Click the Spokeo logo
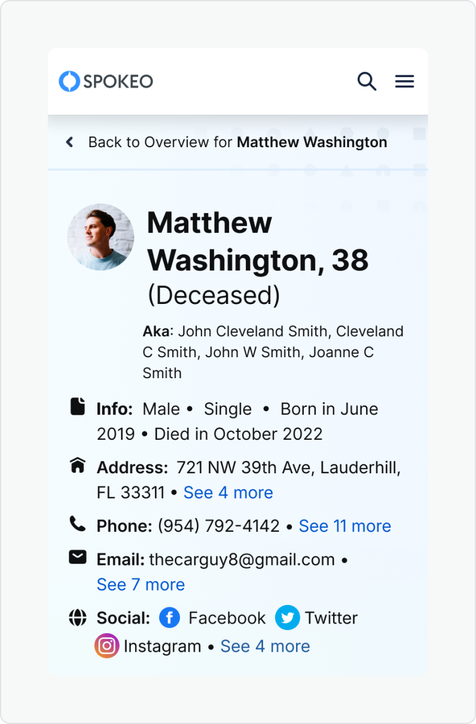This screenshot has width=476, height=724. pyautogui.click(x=106, y=81)
